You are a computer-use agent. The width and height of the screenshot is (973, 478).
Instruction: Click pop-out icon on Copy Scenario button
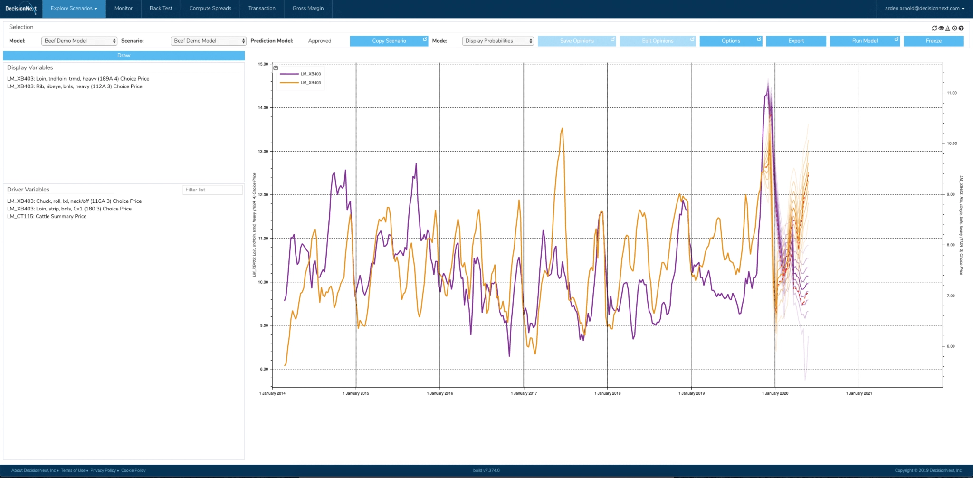coord(425,39)
